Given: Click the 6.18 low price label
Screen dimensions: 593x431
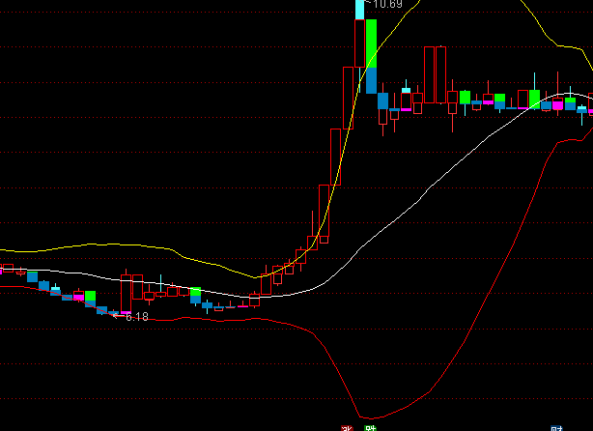Looking at the screenshot, I should coord(136,316).
